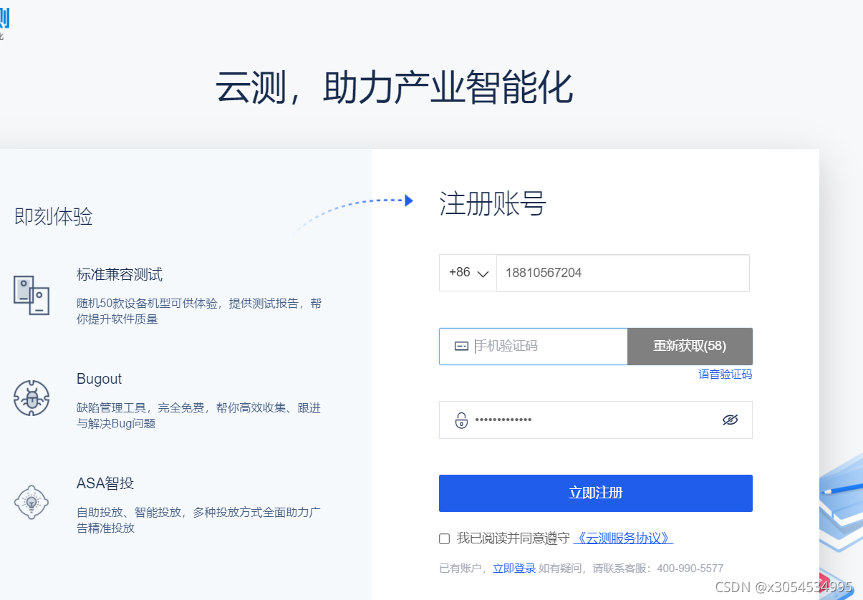863x600 pixels.
Task: Click the description starting 缺陷管理工具
Action: pos(199,416)
